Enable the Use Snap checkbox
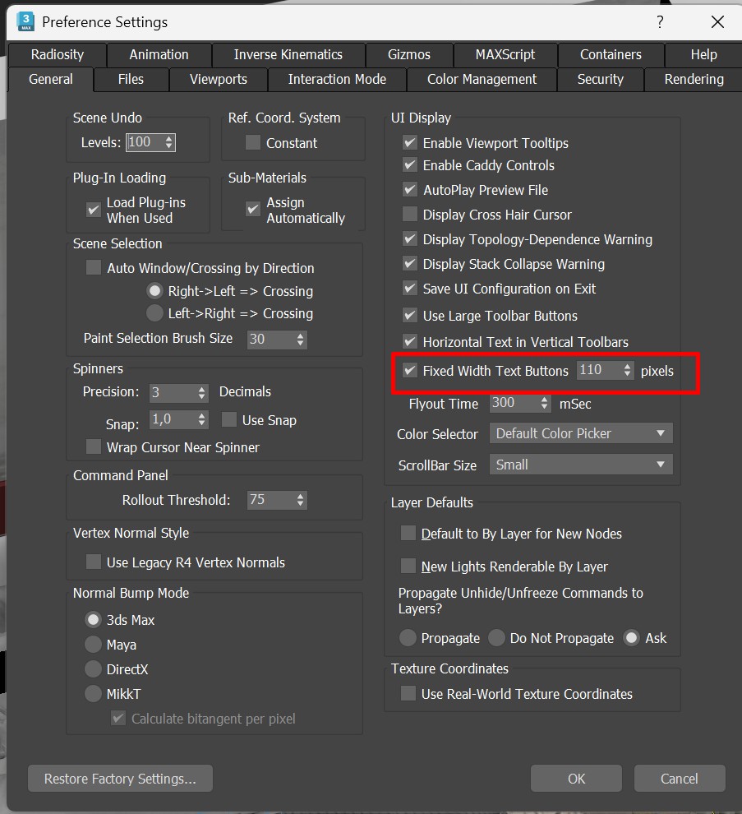This screenshot has width=742, height=814. click(228, 419)
